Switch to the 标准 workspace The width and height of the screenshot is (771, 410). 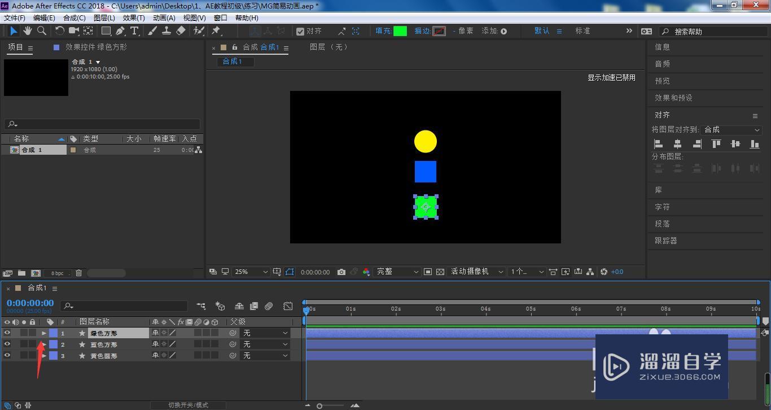(583, 31)
